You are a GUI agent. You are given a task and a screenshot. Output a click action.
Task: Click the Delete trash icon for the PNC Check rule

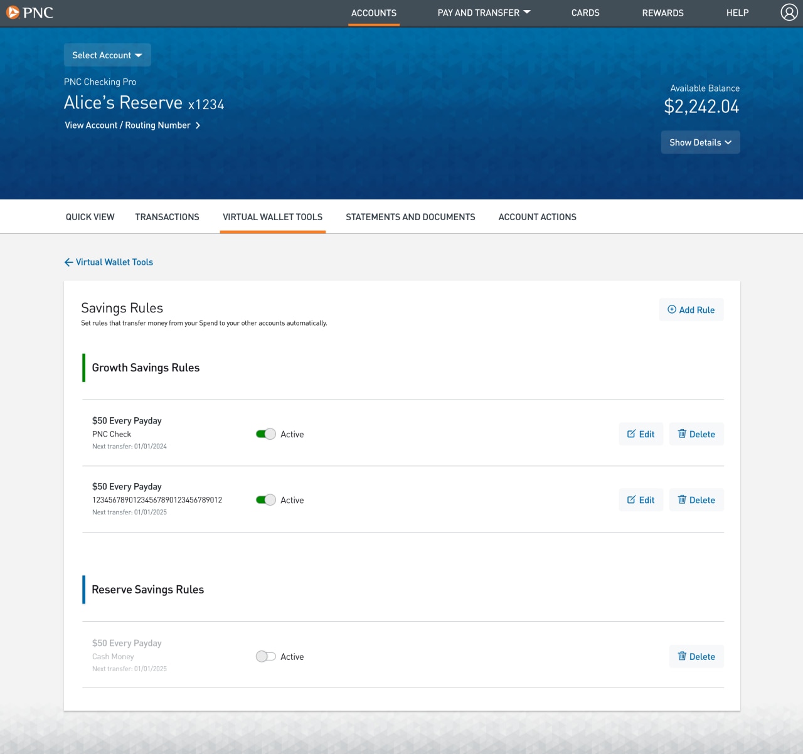pos(683,433)
